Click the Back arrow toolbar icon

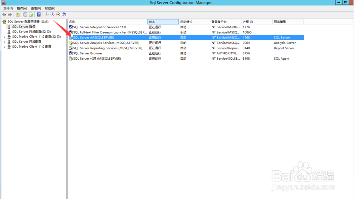pos(4,14)
